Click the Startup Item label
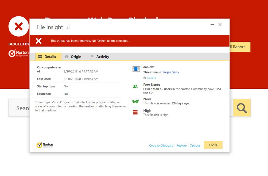Image resolution: width=268 pixels, height=176 pixels. coord(46,86)
